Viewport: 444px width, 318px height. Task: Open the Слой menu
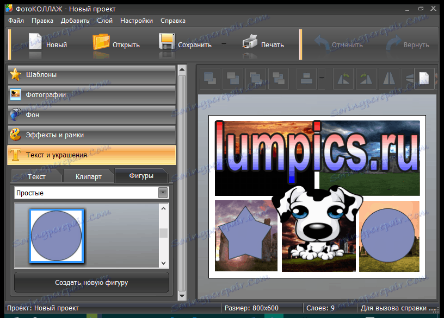click(105, 21)
